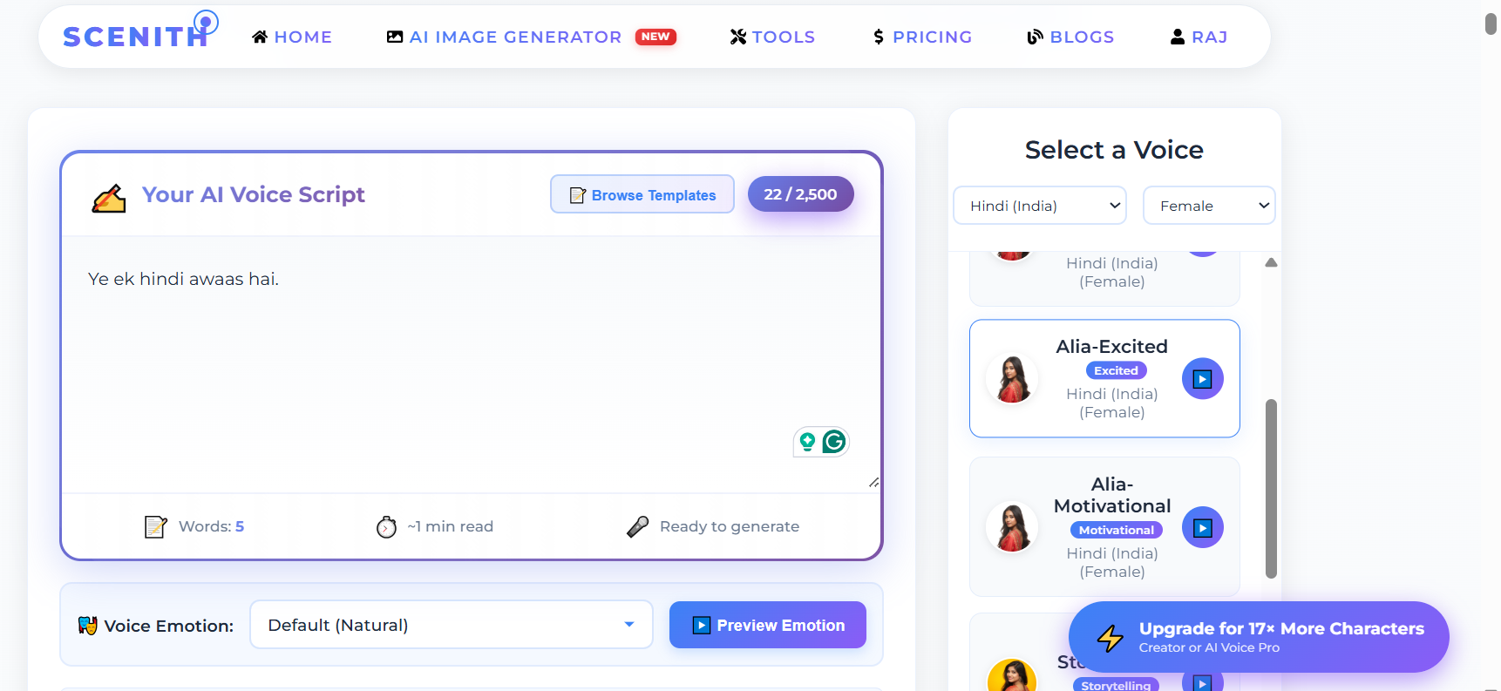Open Grammarly suggestions via the lightbulb icon

[806, 442]
